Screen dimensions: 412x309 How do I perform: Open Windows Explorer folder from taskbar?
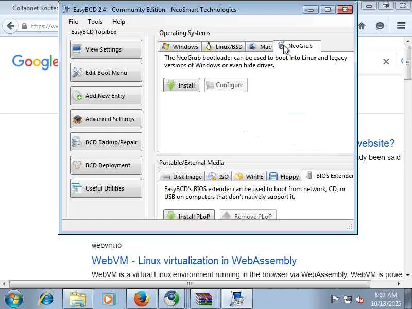click(78, 299)
